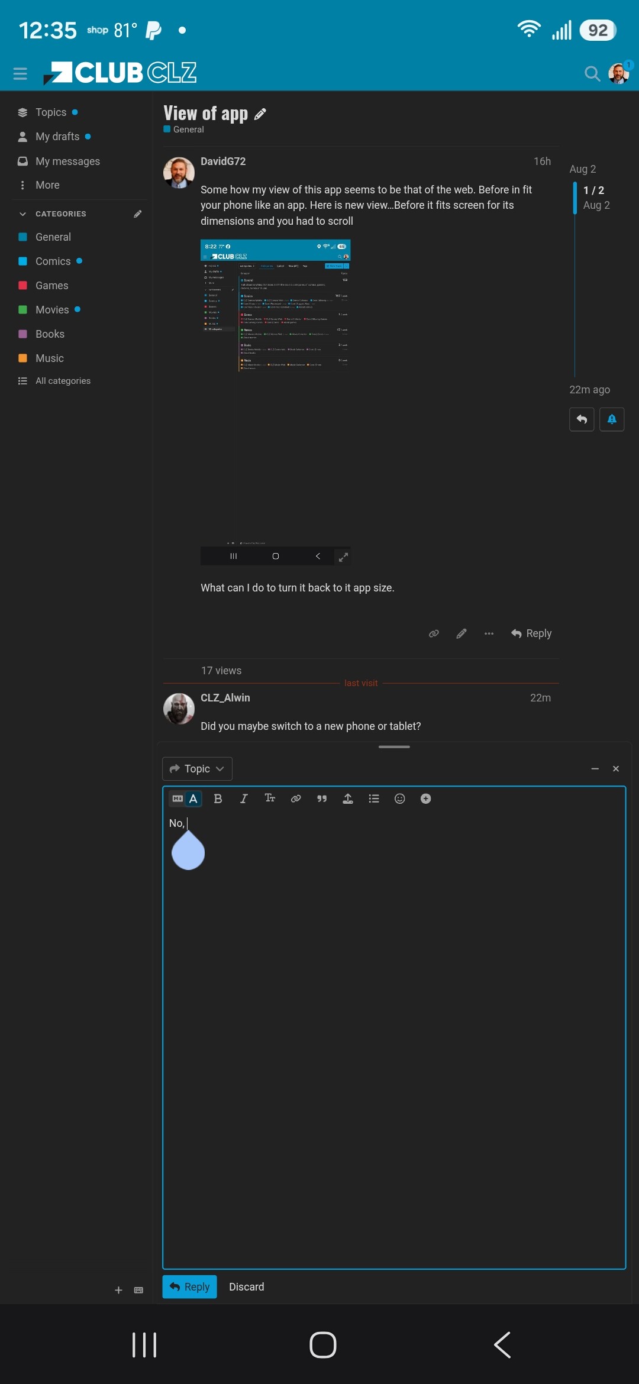639x1384 pixels.
Task: Open keyboard shortcuts icon in sidebar
Action: tap(138, 1290)
